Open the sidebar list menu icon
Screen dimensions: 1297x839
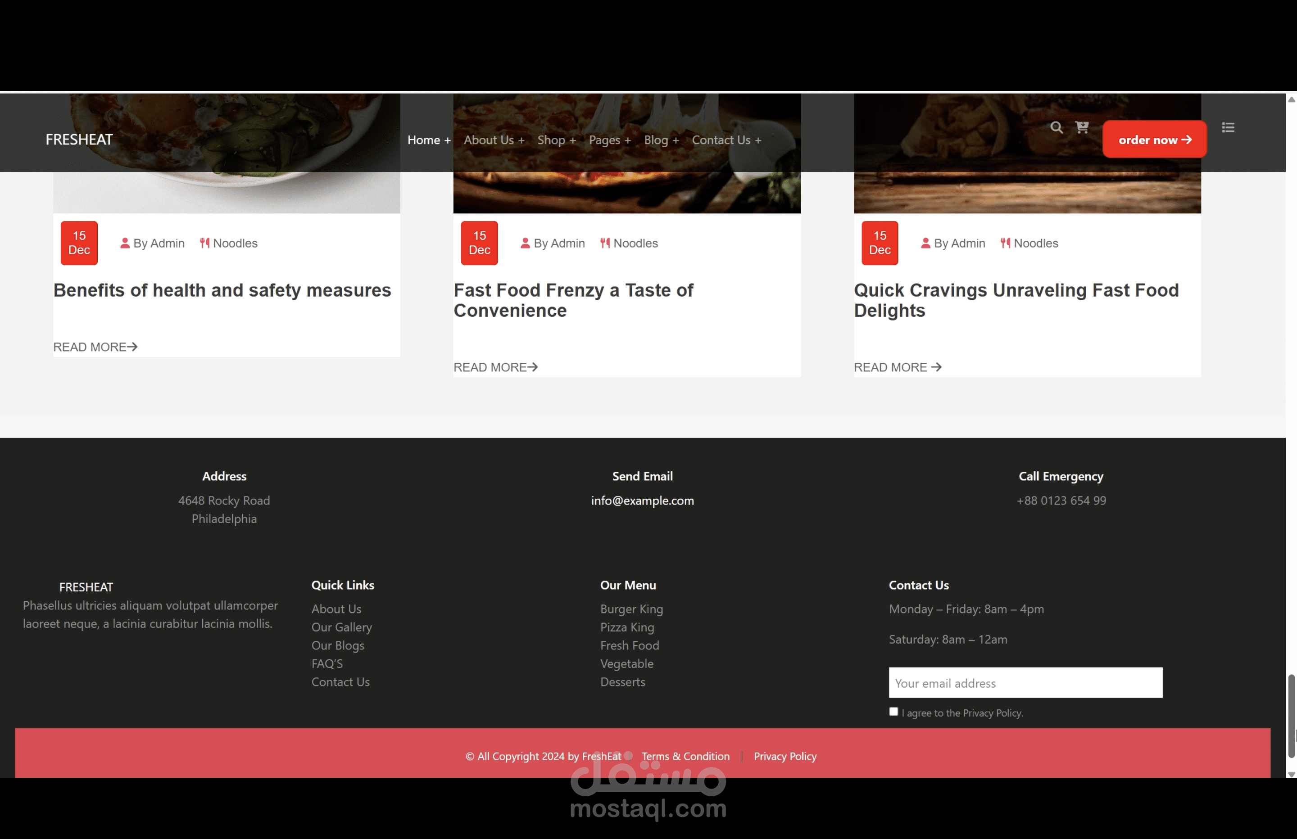tap(1228, 127)
